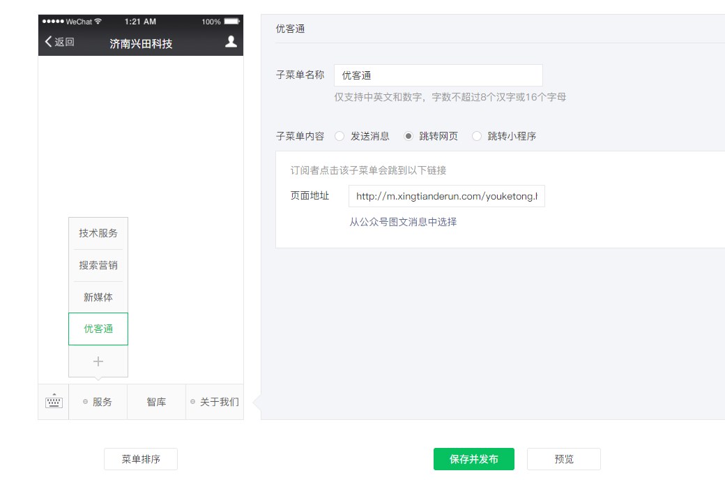Expand the 关于我们 bottom menu
Viewport: 725px width, 480px height.
215,402
